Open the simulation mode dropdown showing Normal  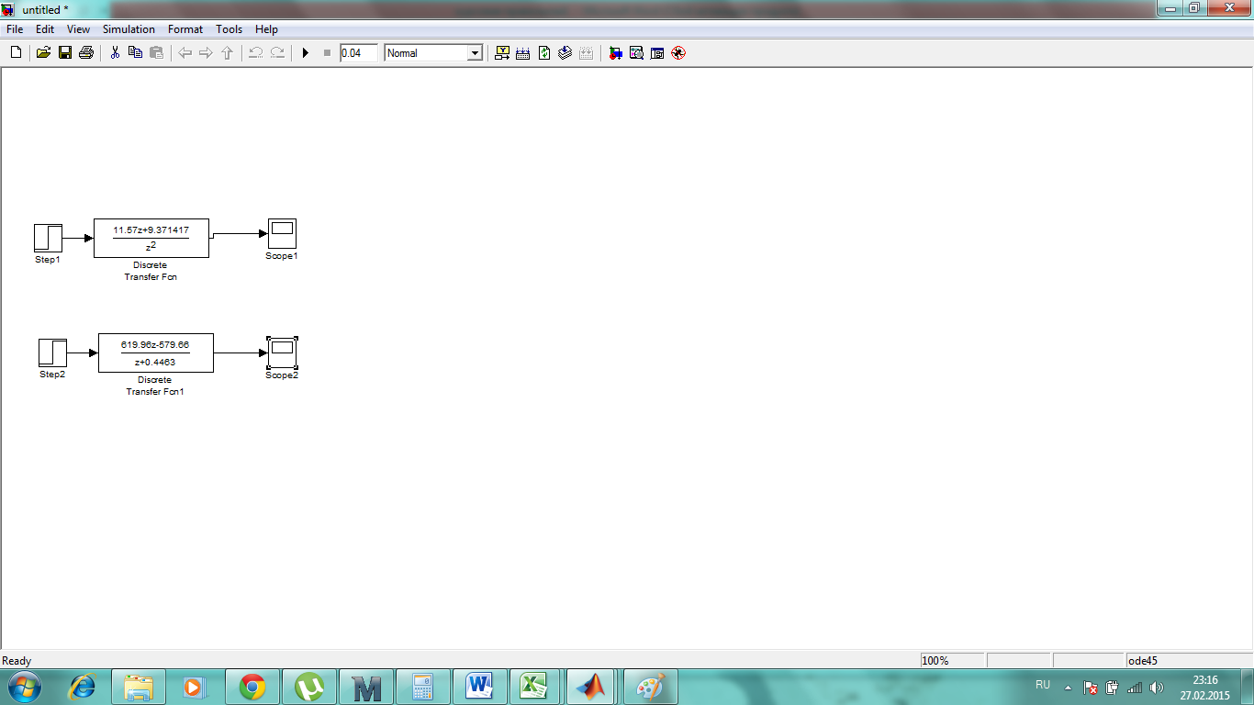(x=433, y=53)
